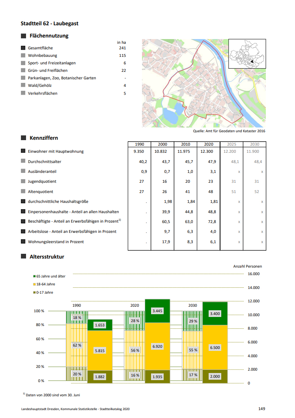Click the bullet beside Einwohner mit Hauptwohnung

click(23, 151)
